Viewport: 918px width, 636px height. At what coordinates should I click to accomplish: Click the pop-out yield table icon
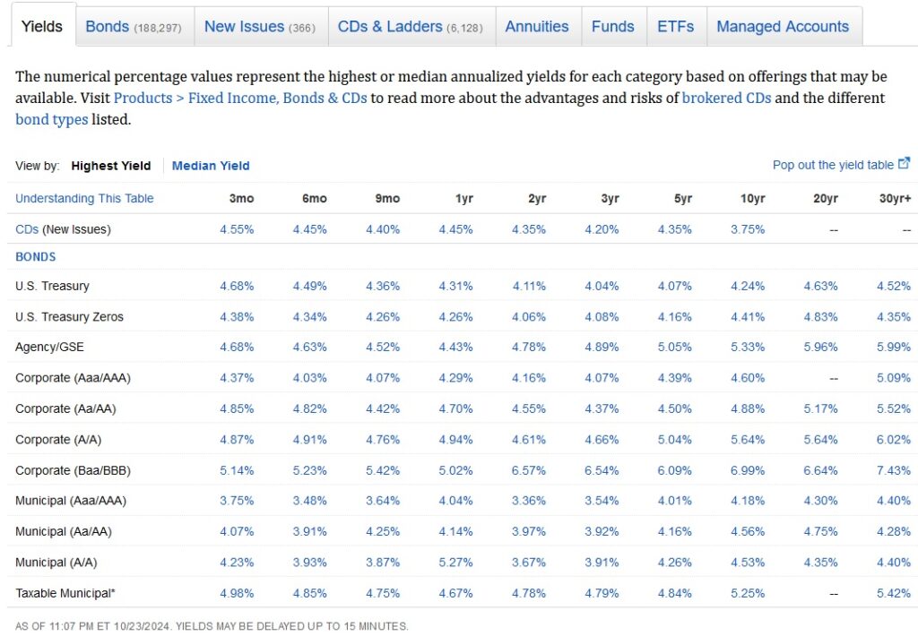(x=904, y=163)
